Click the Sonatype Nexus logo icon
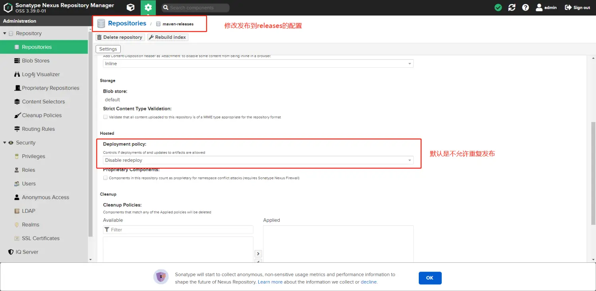The height and width of the screenshot is (291, 596). click(8, 8)
